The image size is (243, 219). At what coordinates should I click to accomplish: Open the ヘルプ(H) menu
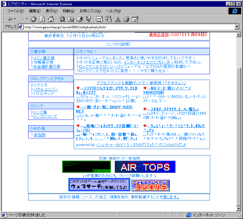tap(114, 11)
